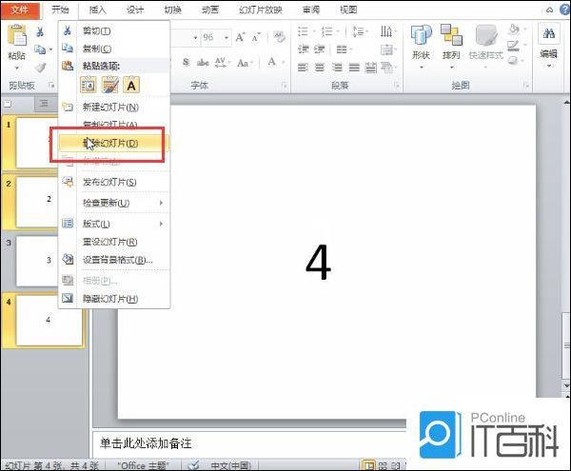
Task: Open font size 96 dropdown
Action: tap(226, 37)
